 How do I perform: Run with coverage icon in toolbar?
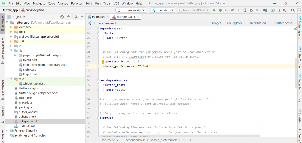click(x=226, y=10)
